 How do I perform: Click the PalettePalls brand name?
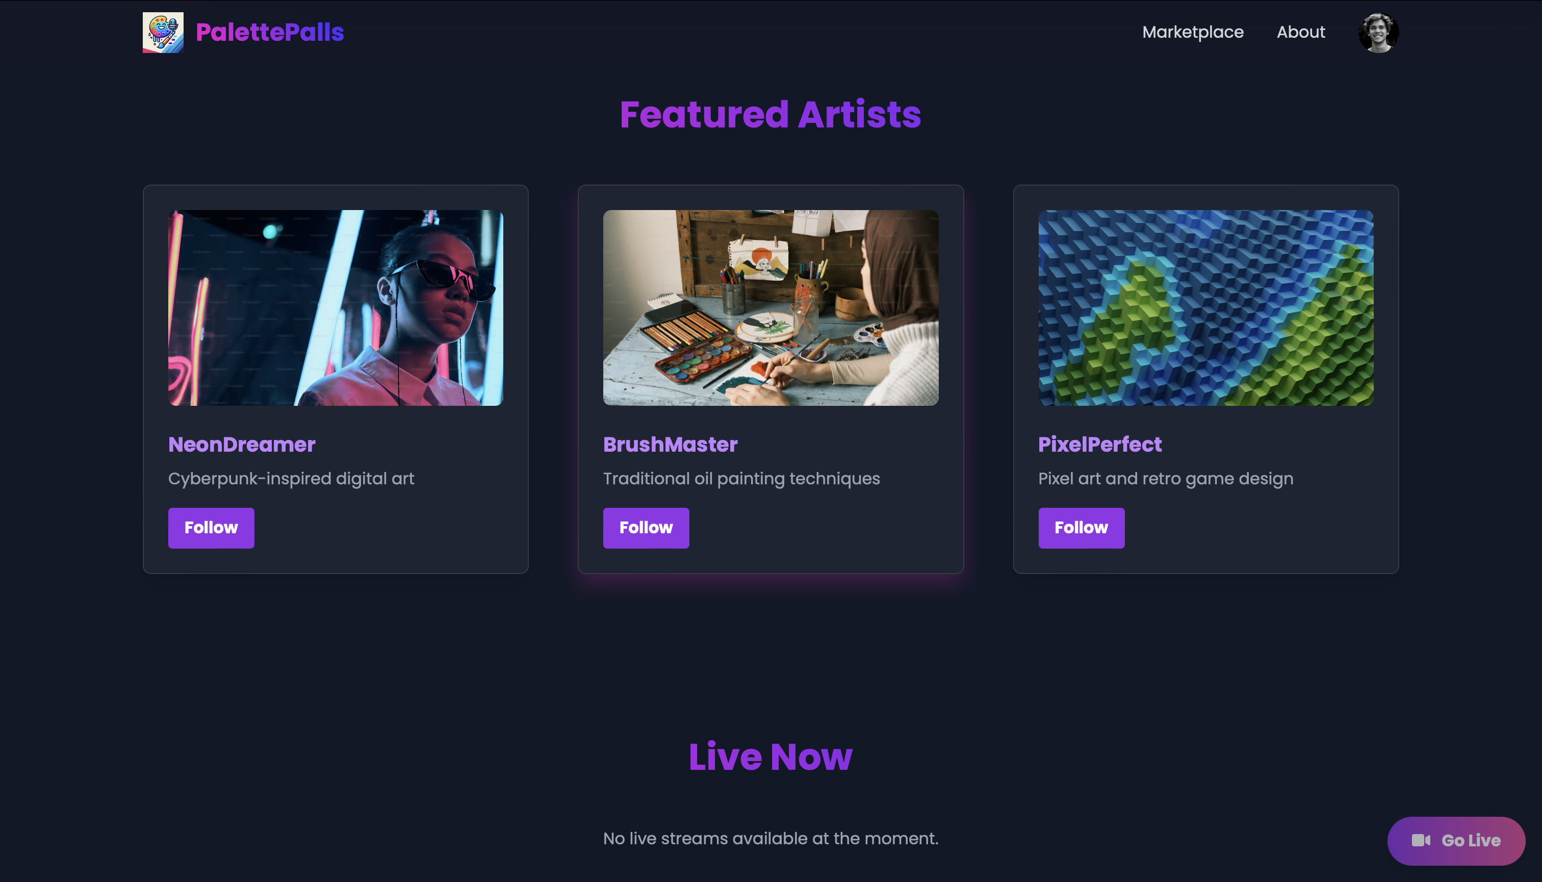[x=270, y=32]
